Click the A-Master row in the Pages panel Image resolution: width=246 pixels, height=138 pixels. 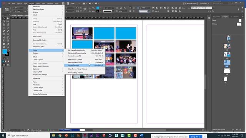click(226, 24)
